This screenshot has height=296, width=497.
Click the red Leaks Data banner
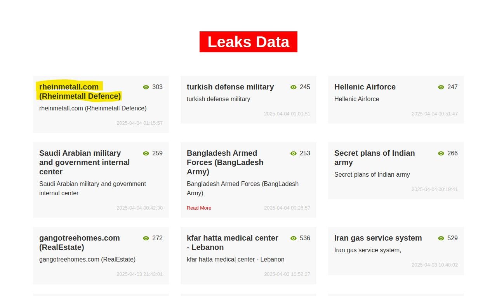[x=248, y=42]
